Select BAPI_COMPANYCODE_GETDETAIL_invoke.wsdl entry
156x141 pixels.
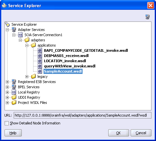coord(86,50)
